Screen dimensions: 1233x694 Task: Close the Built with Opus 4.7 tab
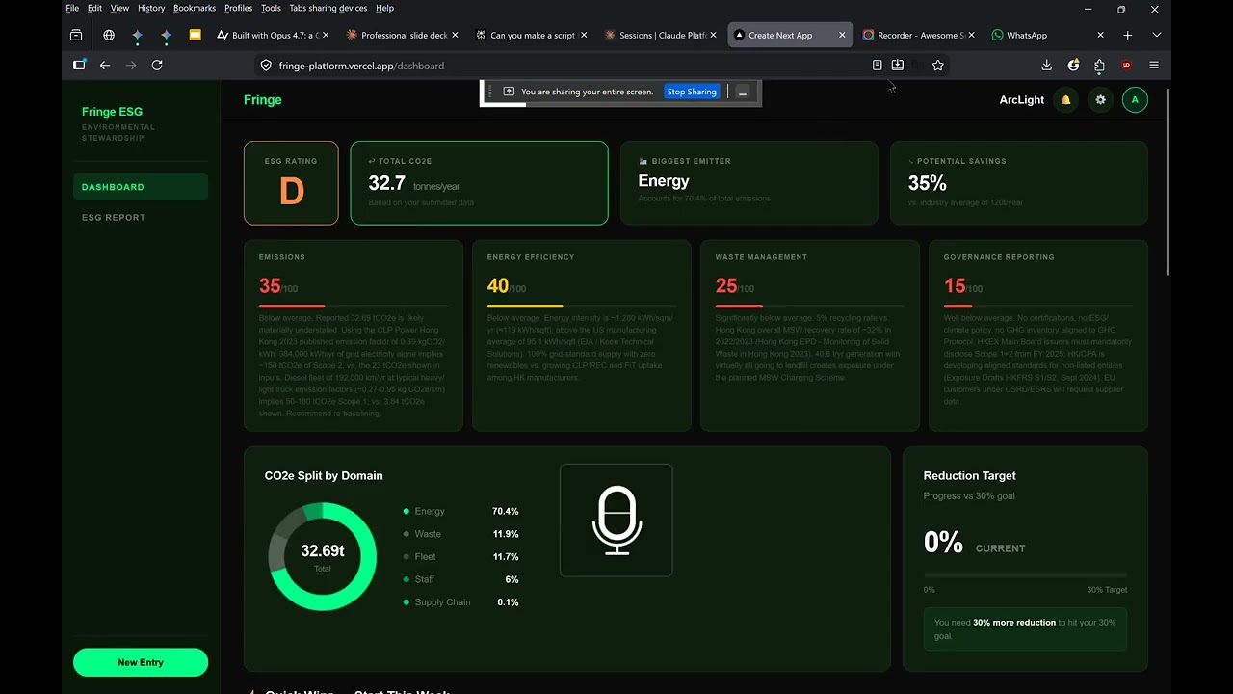tap(326, 35)
